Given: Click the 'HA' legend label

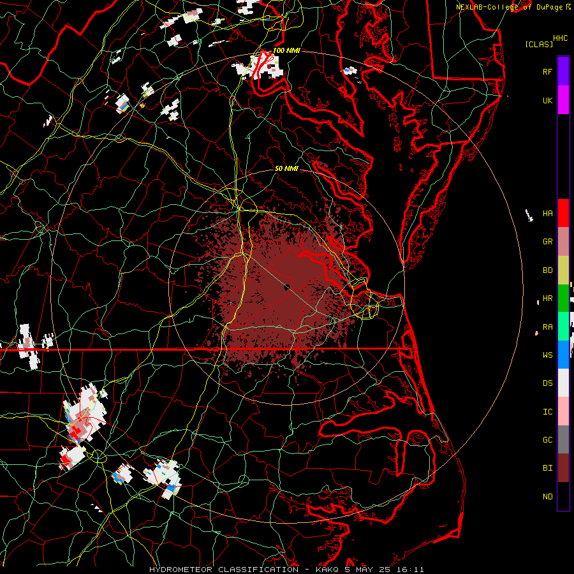Looking at the screenshot, I should coord(547,213).
